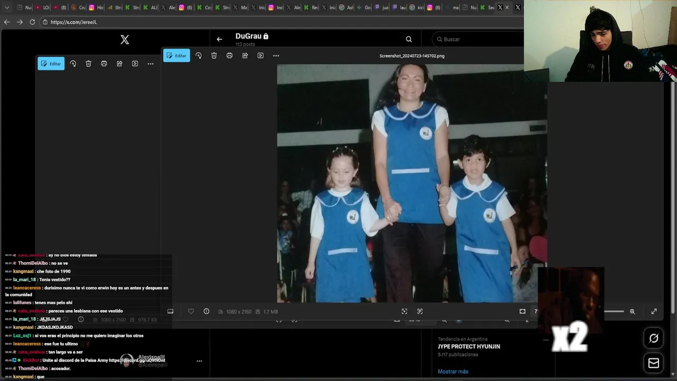Image resolution: width=677 pixels, height=381 pixels.
Task: Click printer icon in back Photos window
Action: [104, 63]
